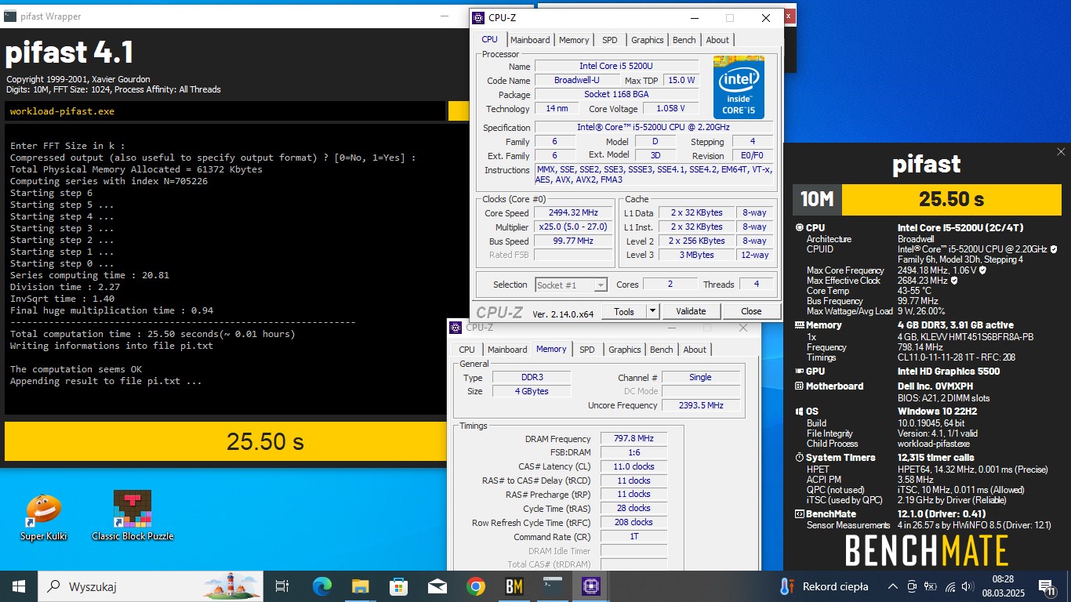Open Super Kulki desktop shortcut
This screenshot has width=1071, height=602.
coord(44,517)
